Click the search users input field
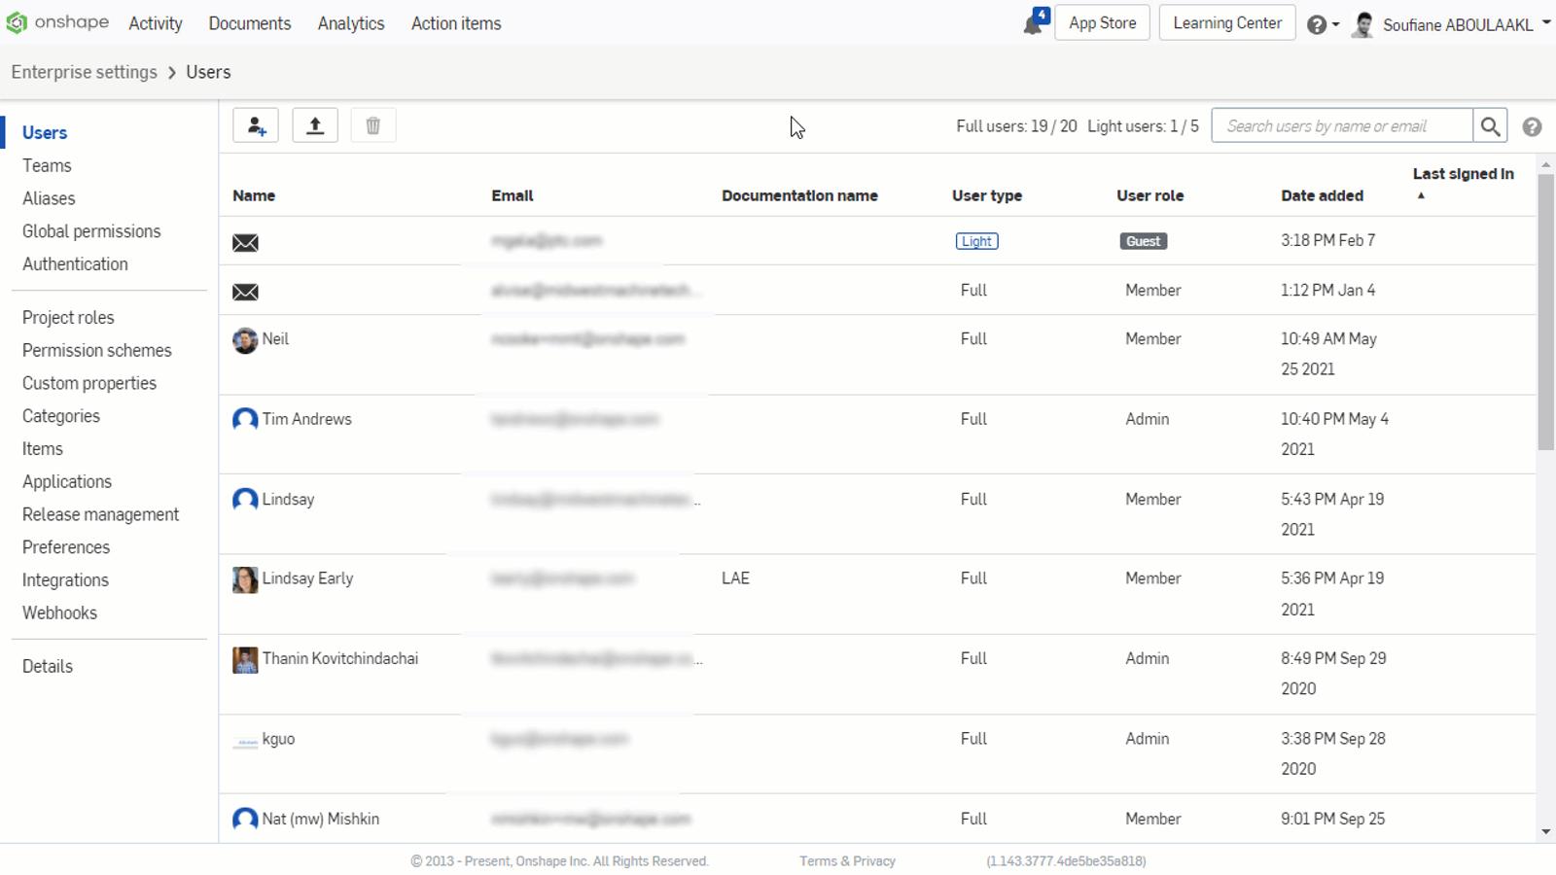 [1342, 125]
